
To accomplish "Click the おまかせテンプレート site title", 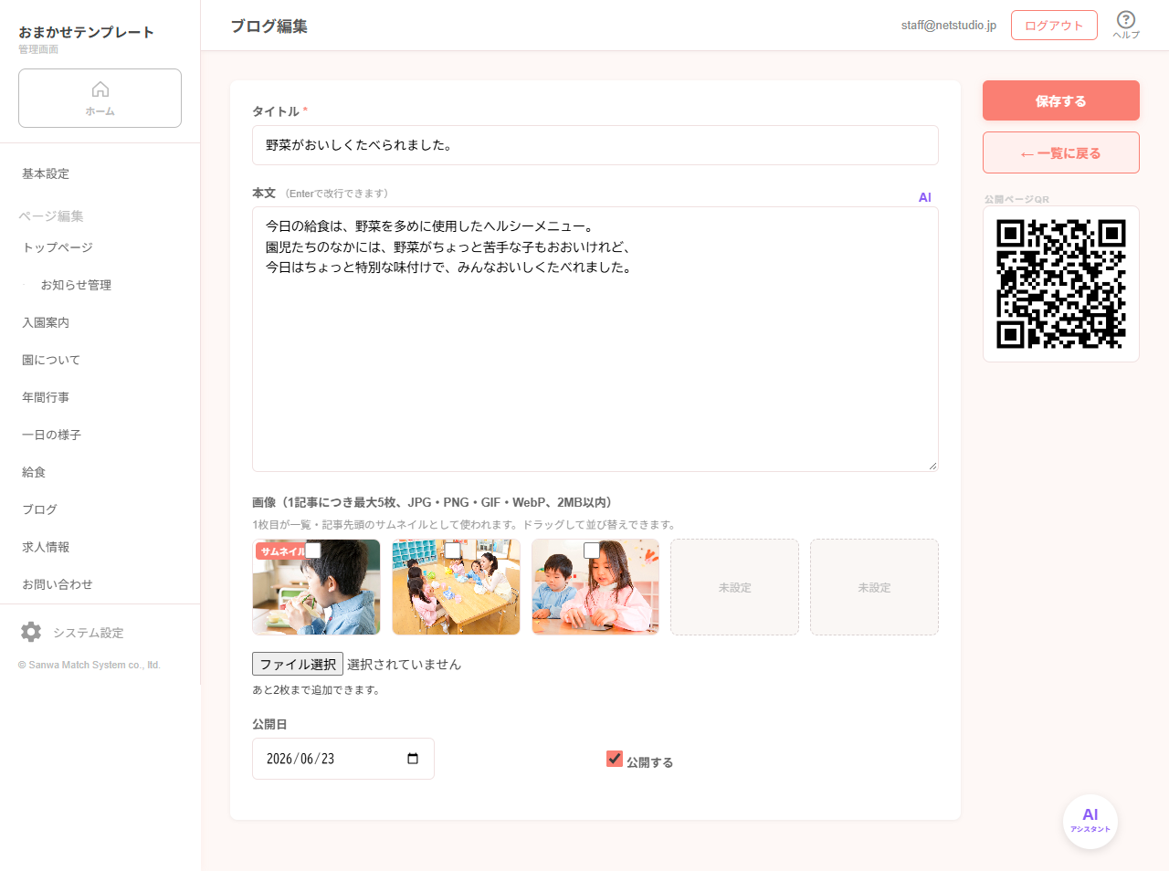I will click(86, 32).
